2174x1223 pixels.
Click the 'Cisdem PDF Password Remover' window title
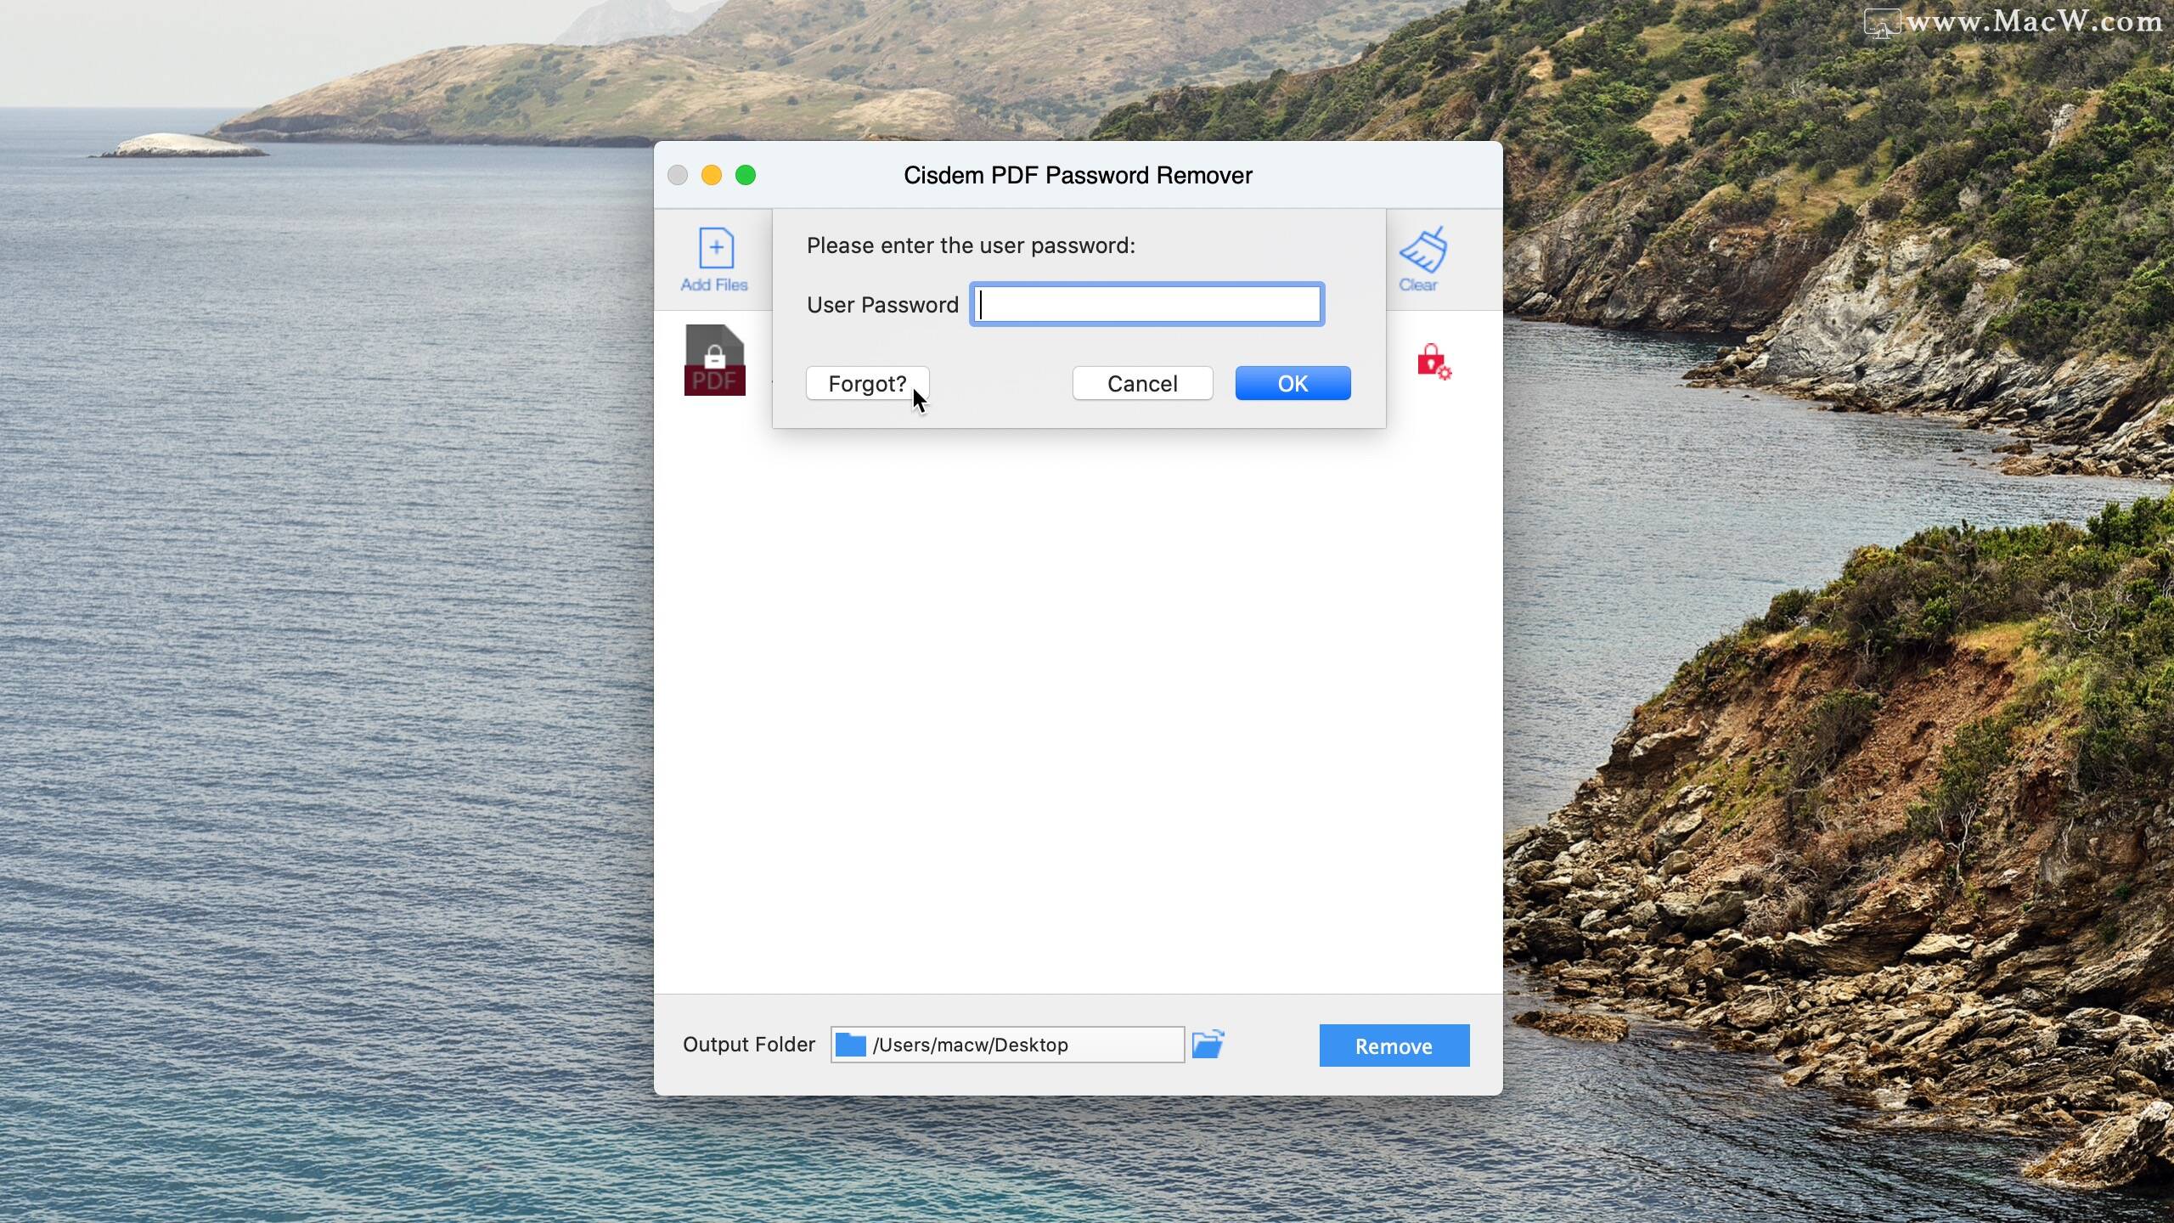tap(1078, 175)
